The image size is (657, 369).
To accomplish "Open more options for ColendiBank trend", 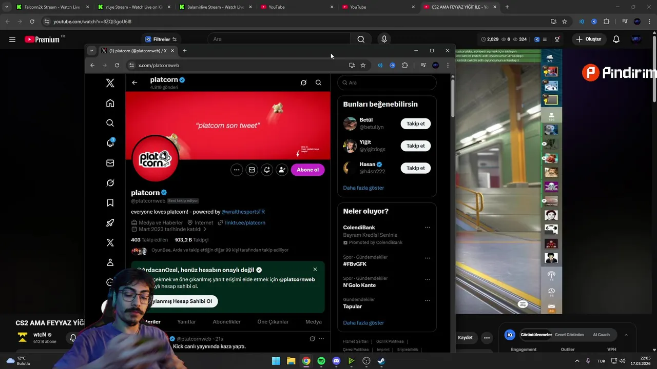I will pyautogui.click(x=427, y=228).
